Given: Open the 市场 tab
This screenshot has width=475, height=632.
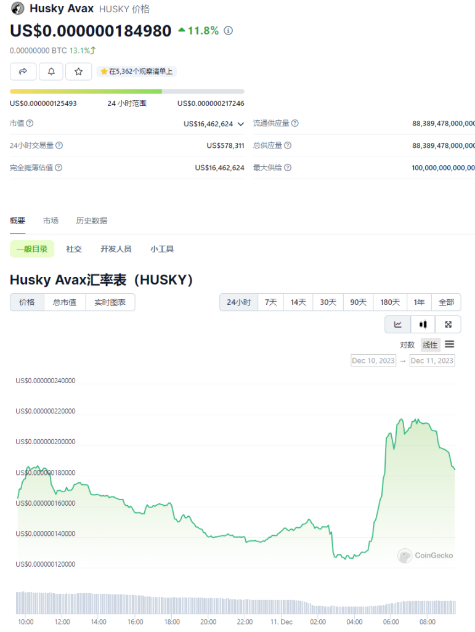Looking at the screenshot, I should click(x=51, y=221).
